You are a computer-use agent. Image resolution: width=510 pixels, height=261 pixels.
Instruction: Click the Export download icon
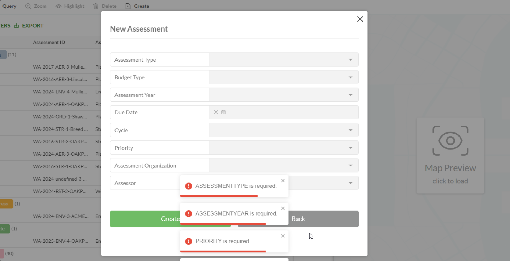click(17, 25)
